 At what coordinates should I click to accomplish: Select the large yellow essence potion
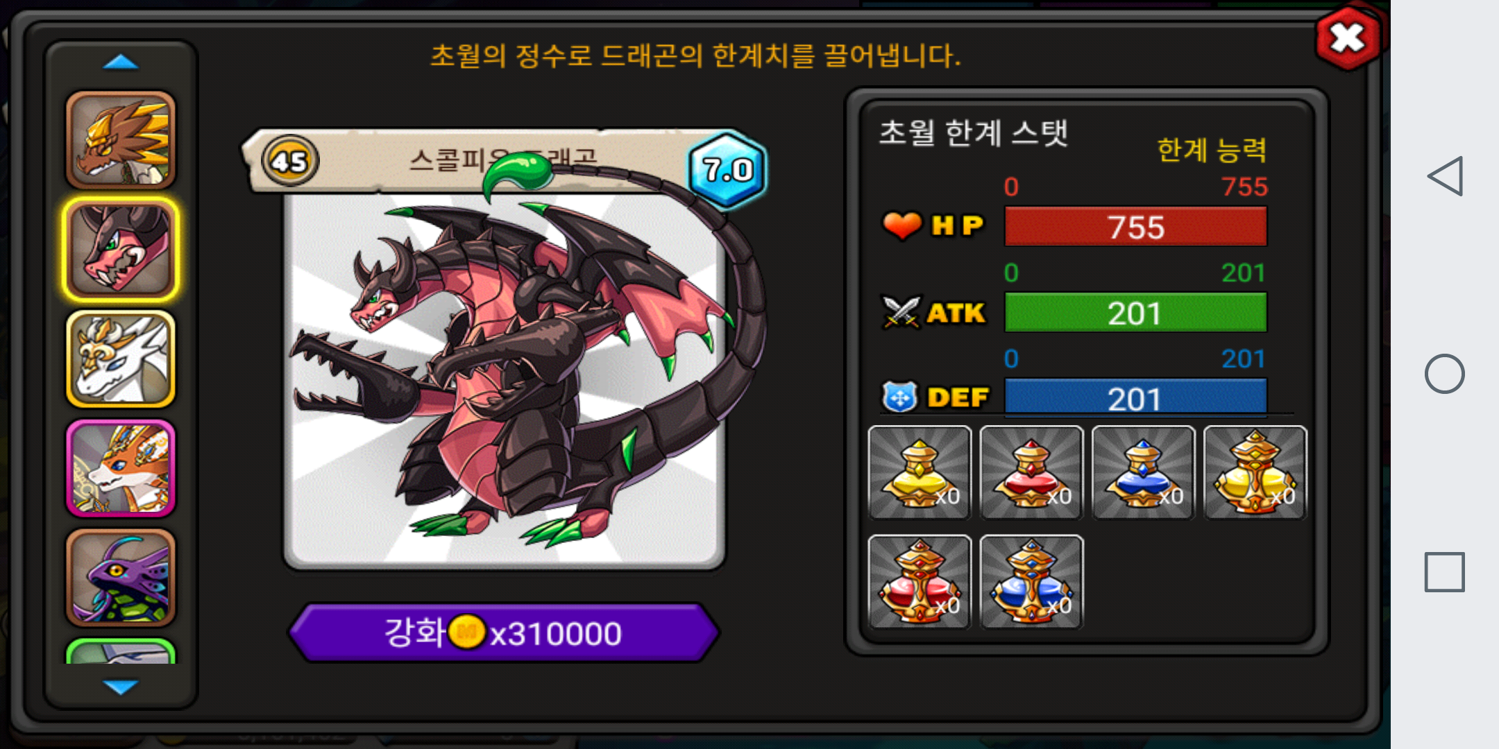coord(1255,472)
